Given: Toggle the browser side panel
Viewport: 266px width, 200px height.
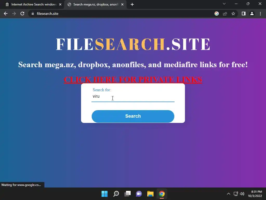Looking at the screenshot, I should [244, 14].
